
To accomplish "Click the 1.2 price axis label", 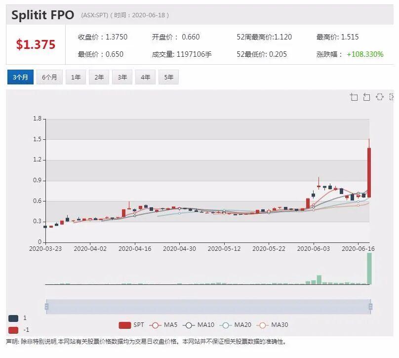I will point(37,160).
